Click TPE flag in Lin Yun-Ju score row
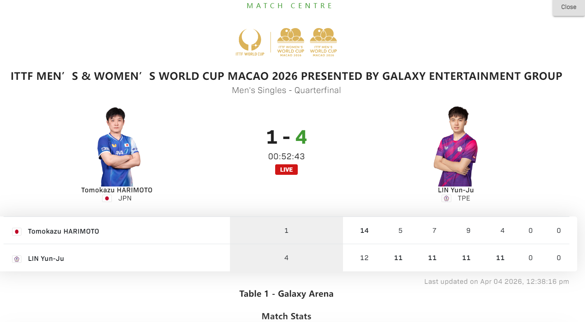Image resolution: width=585 pixels, height=322 pixels. (17, 259)
